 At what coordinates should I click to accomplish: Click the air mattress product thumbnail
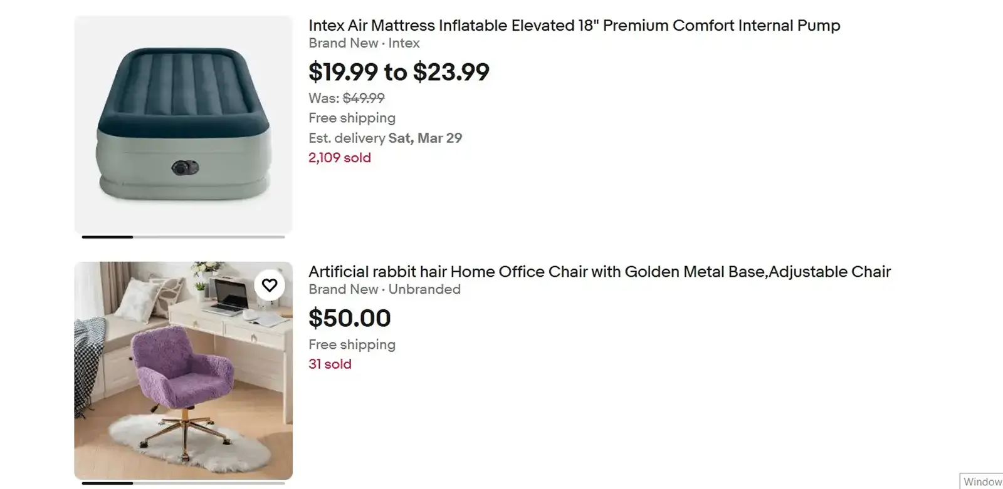click(182, 122)
